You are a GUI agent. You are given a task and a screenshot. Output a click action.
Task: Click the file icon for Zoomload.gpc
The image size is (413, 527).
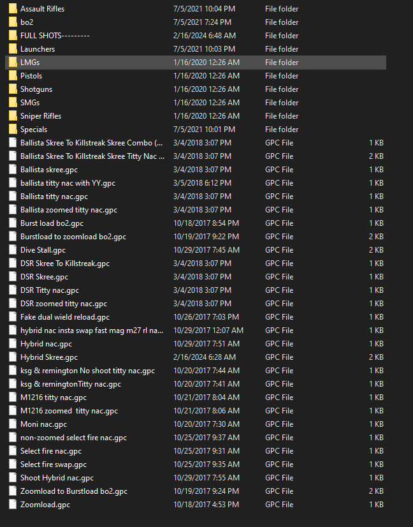(13, 505)
